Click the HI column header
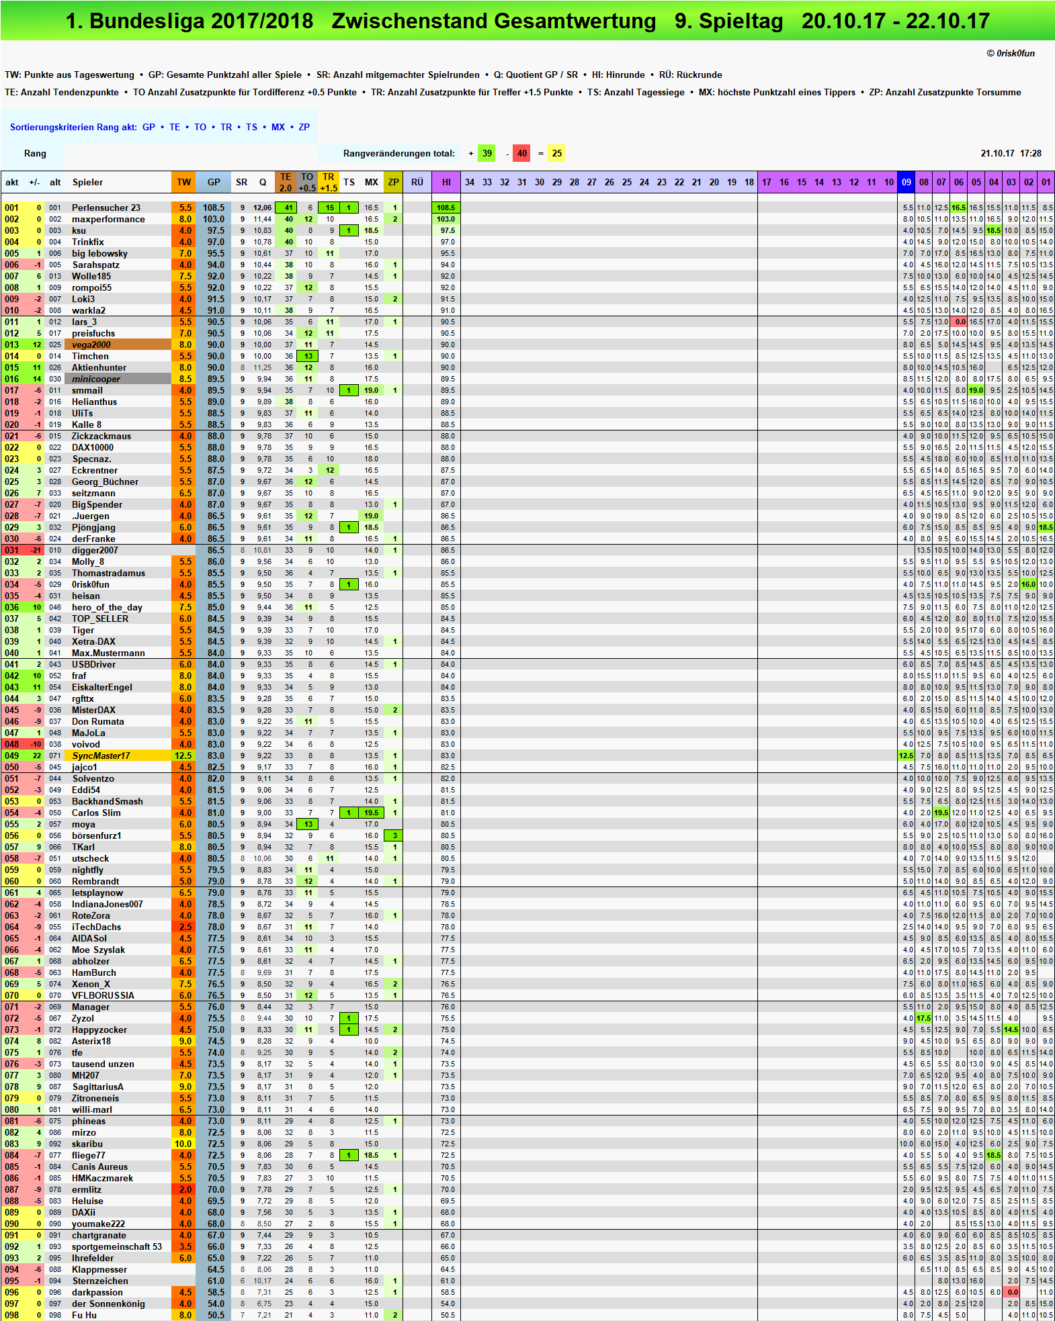Viewport: 1055px width, 1321px height. coord(446,182)
